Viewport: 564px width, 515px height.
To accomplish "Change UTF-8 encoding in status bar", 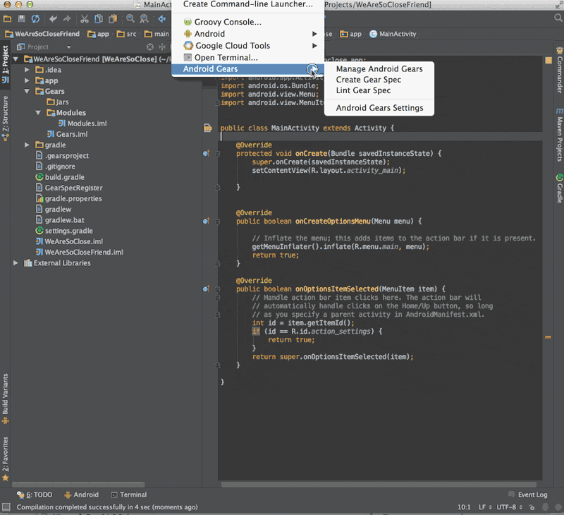I will point(509,507).
